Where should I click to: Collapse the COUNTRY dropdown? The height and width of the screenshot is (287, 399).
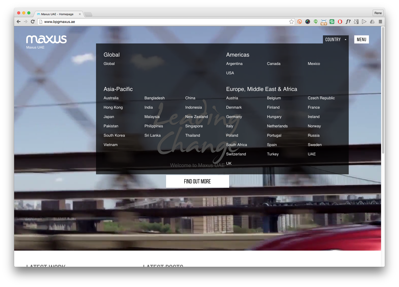336,39
